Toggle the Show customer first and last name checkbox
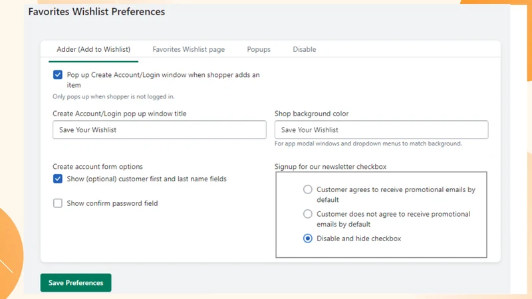This screenshot has width=532, height=299. tap(58, 179)
